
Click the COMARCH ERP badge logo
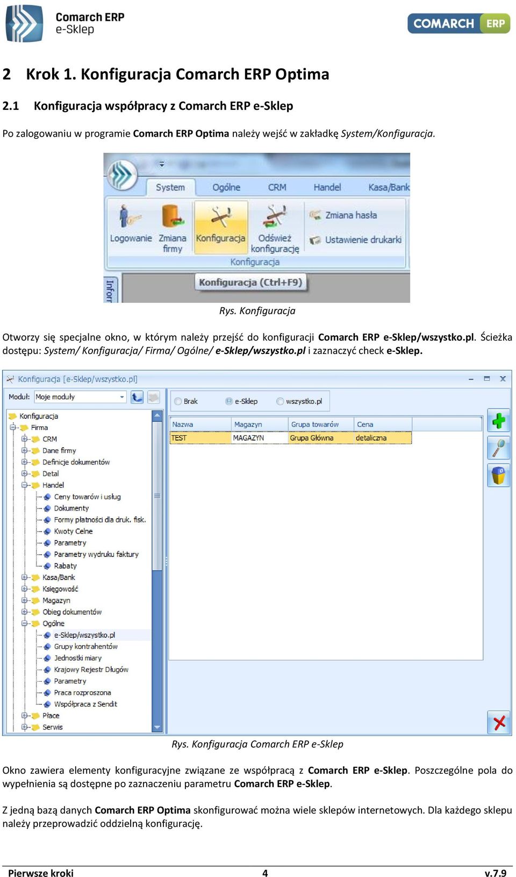pos(458,24)
